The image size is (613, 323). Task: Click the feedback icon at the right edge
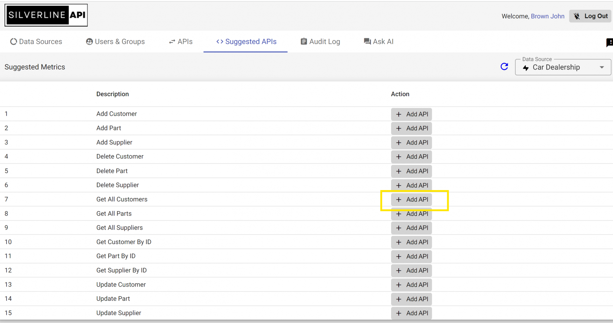[610, 42]
